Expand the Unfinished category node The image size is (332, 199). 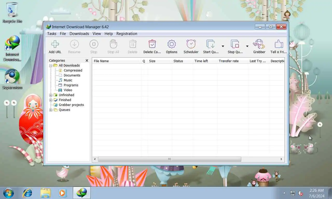coord(51,95)
